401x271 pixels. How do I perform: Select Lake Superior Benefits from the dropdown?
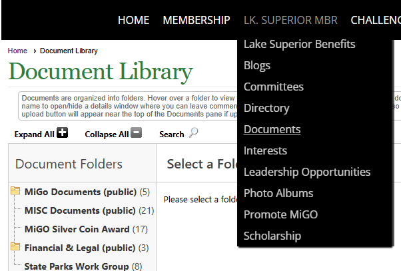click(299, 44)
